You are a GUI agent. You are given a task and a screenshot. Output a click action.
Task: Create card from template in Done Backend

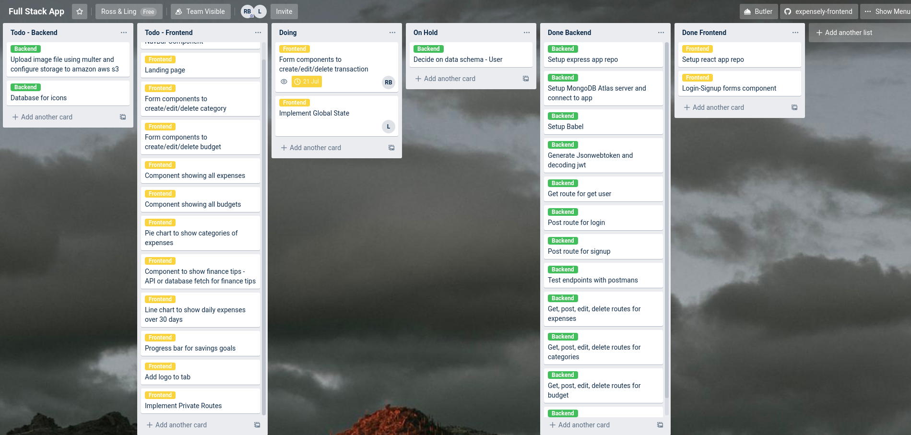tap(660, 425)
